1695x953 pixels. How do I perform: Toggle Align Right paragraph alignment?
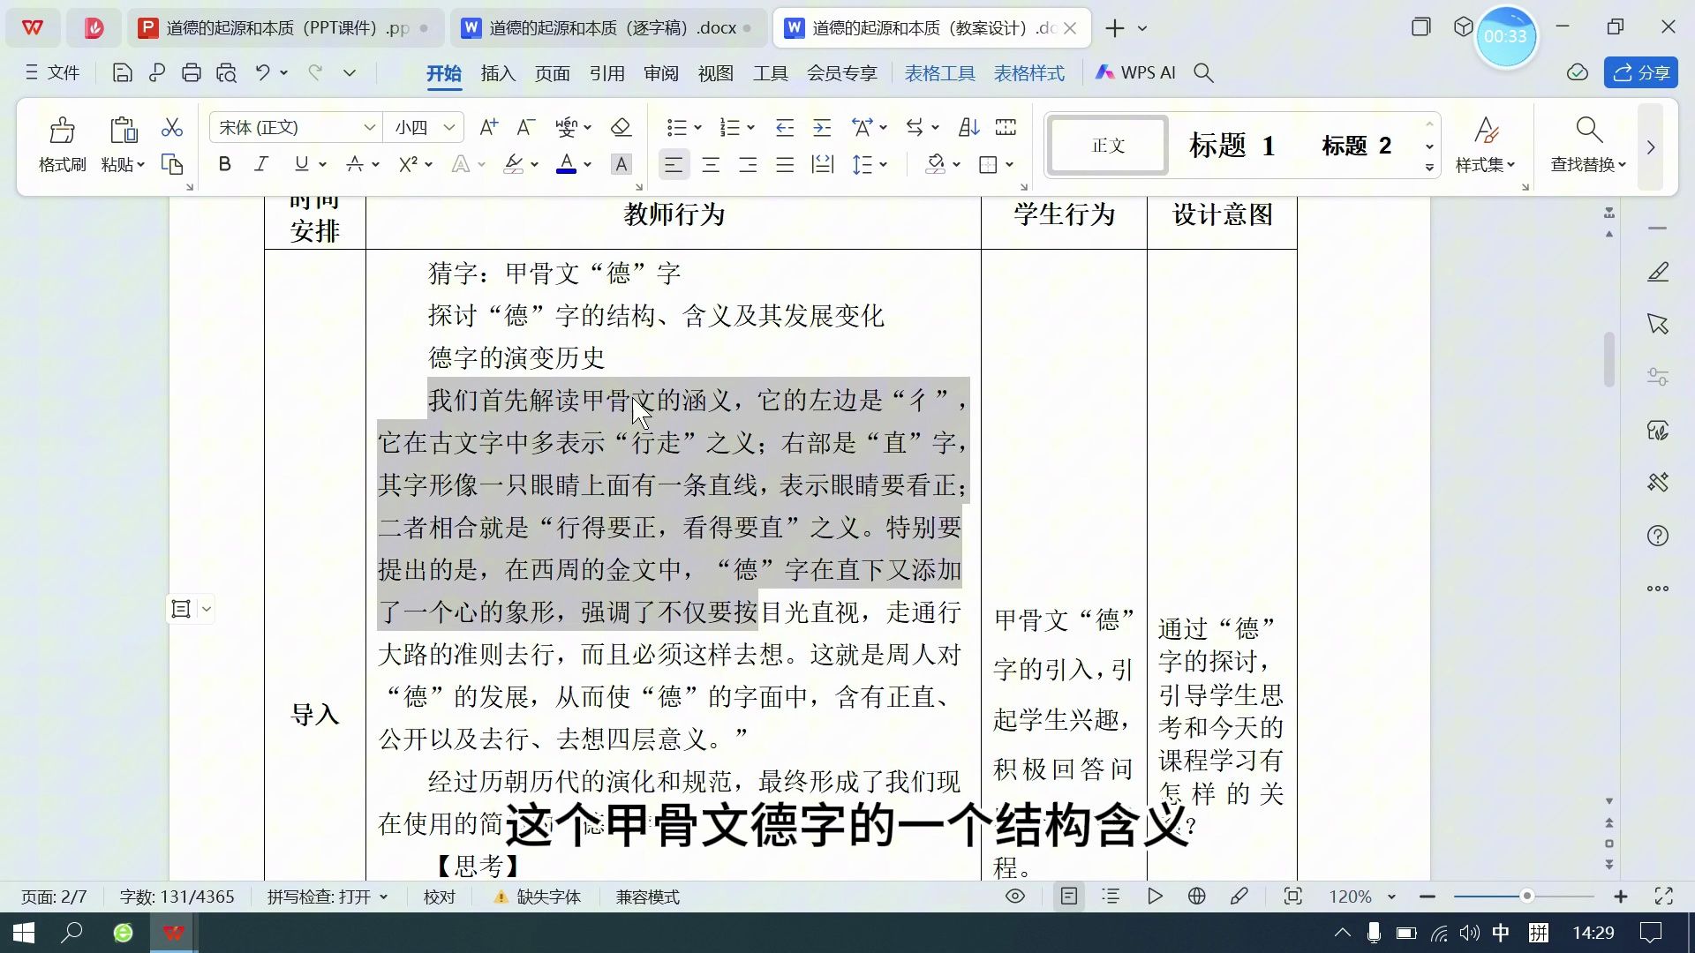[748, 165]
